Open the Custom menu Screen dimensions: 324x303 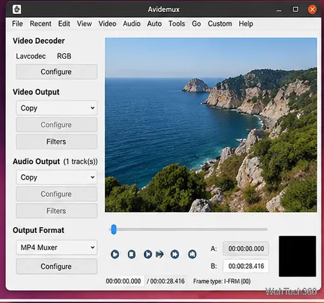220,23
